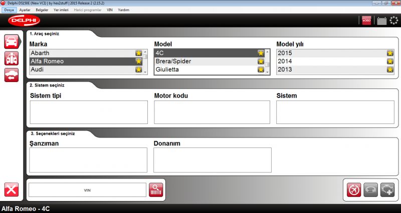Click scroll down arrow in Model list
The width and height of the screenshot is (401, 213).
pyautogui.click(x=267, y=72)
